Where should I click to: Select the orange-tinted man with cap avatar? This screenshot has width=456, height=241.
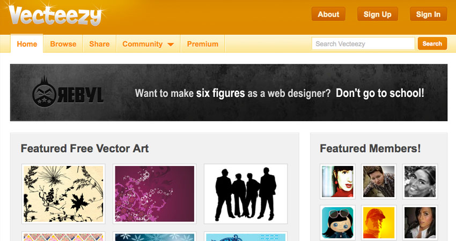(x=379, y=223)
